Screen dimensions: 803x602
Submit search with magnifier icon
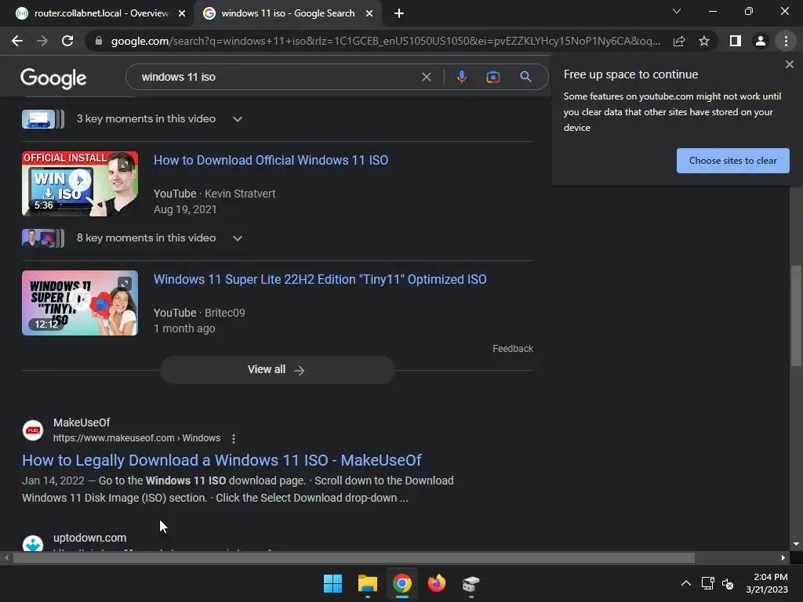tap(525, 77)
